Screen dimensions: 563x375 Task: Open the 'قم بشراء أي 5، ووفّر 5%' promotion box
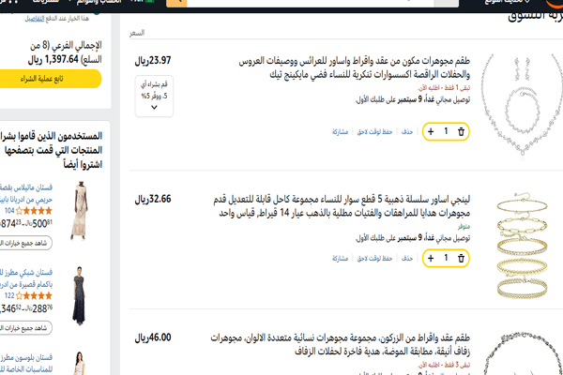154,96
